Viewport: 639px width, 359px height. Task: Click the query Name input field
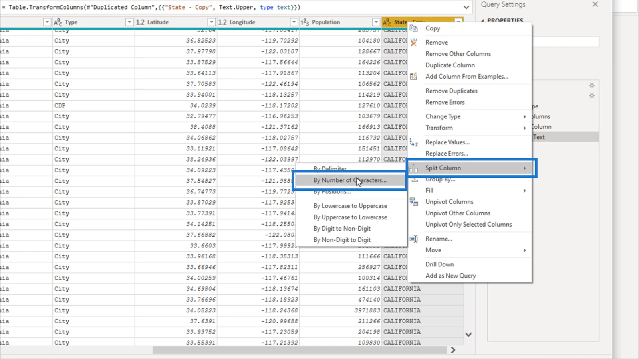point(566,41)
